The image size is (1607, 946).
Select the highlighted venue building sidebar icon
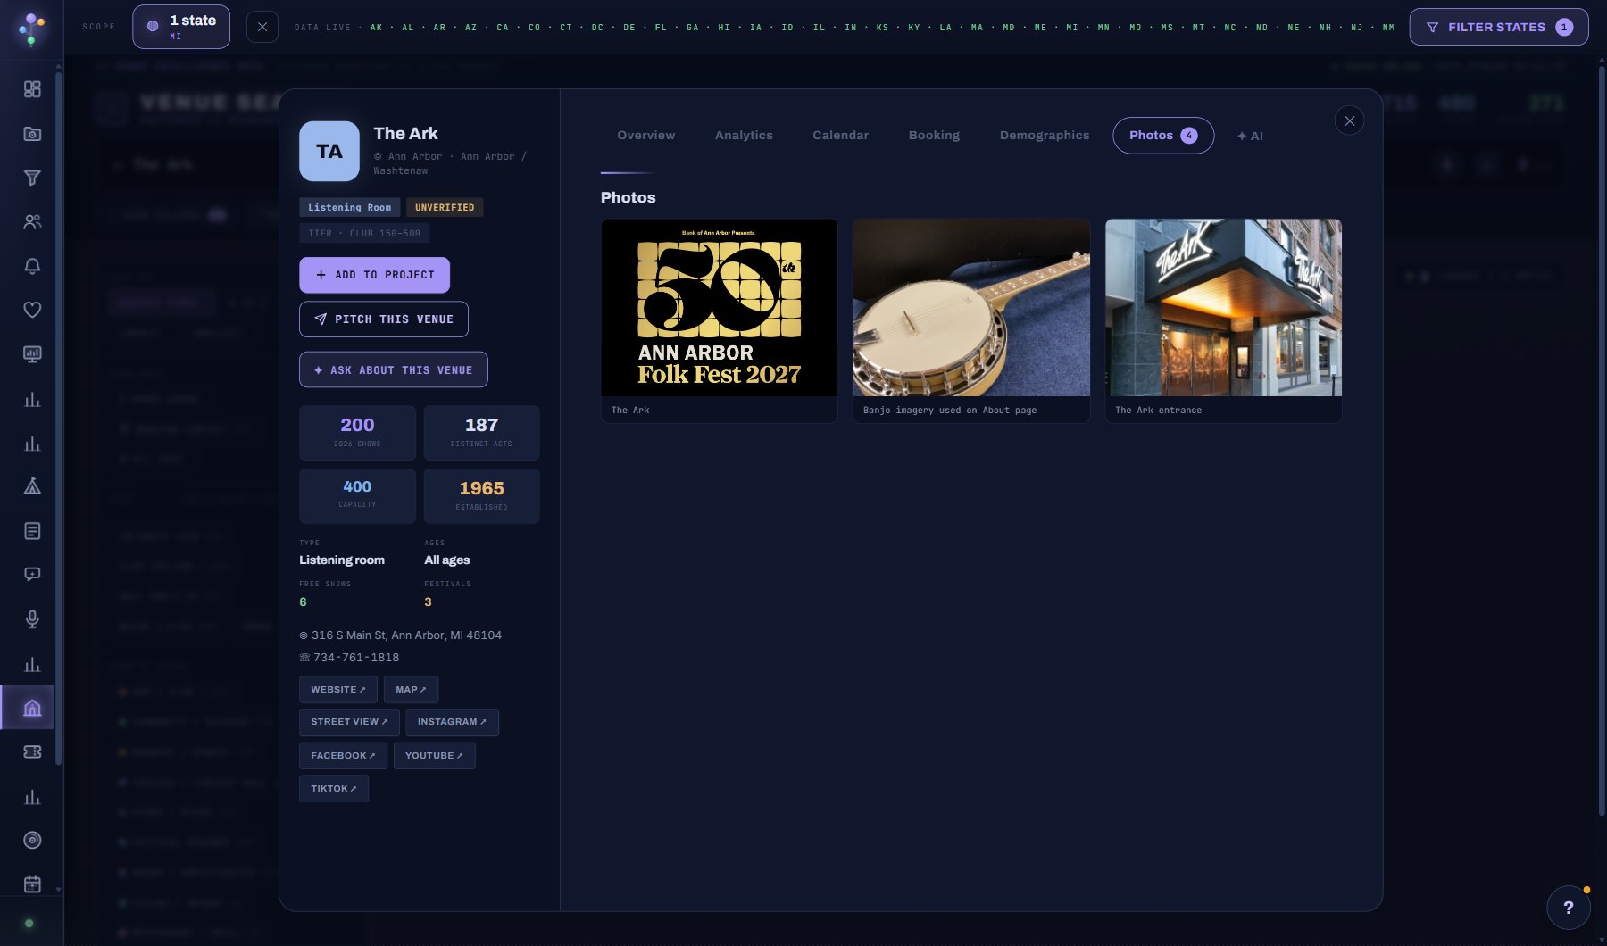pos(32,708)
